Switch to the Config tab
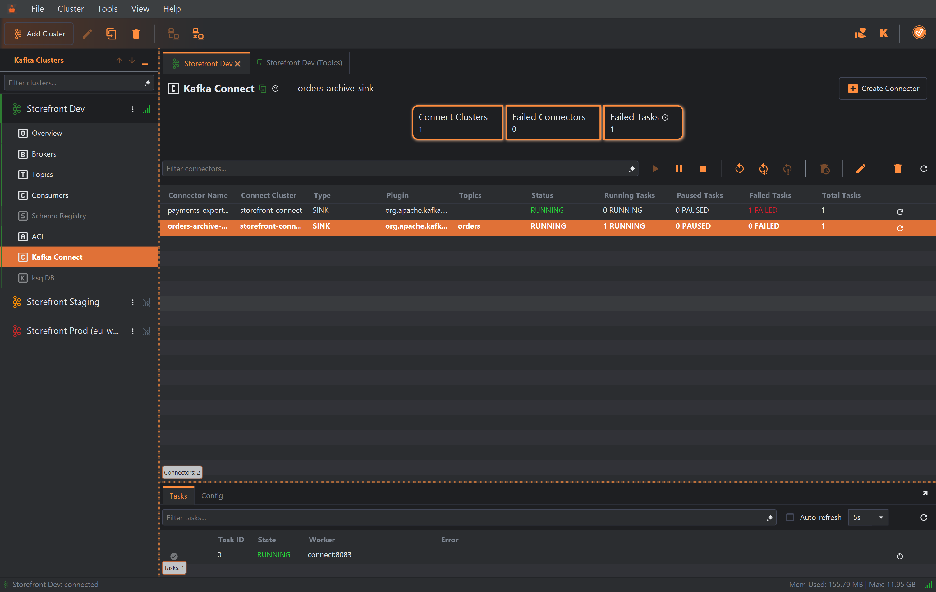Screen dimensions: 936x592 pyautogui.click(x=212, y=495)
